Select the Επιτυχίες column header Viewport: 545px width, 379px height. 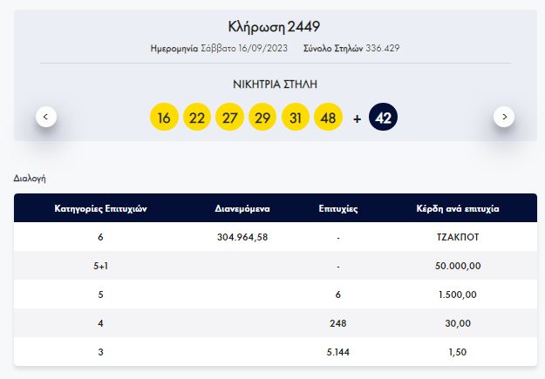click(337, 209)
